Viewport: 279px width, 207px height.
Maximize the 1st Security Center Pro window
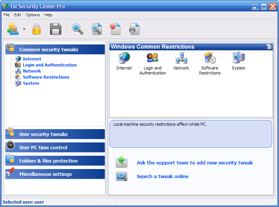(x=264, y=6)
